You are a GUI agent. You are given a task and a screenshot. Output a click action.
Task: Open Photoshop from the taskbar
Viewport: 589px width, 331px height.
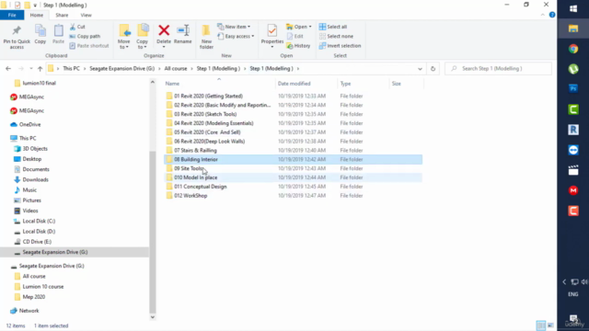click(x=573, y=88)
